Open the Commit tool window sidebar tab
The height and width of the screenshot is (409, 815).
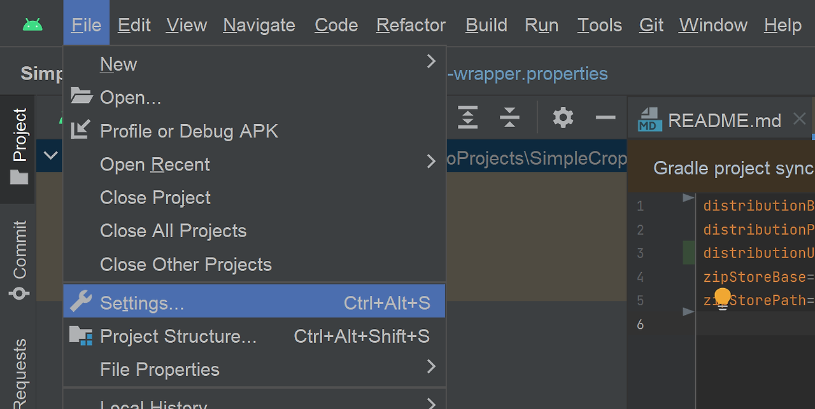19,260
